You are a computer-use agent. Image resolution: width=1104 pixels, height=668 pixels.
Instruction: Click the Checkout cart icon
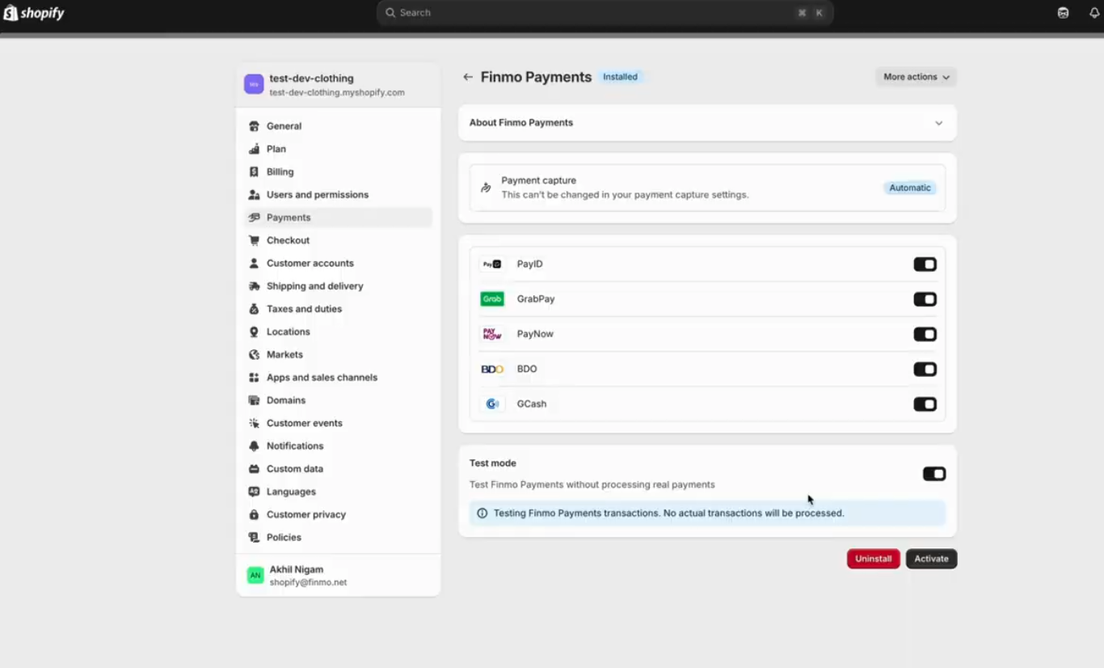(x=254, y=240)
